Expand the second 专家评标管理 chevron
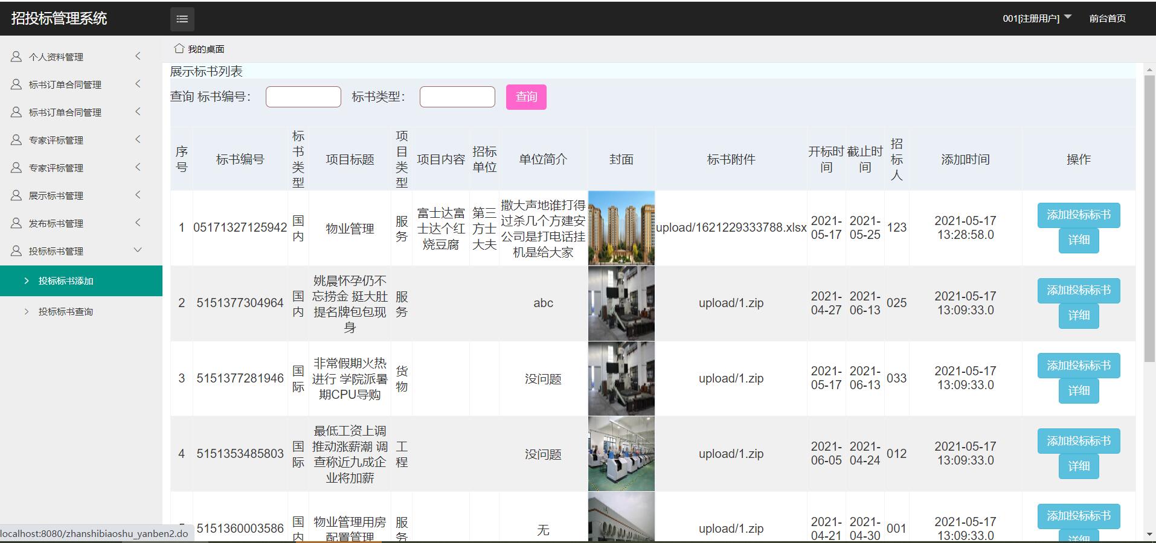The image size is (1156, 543). (138, 167)
